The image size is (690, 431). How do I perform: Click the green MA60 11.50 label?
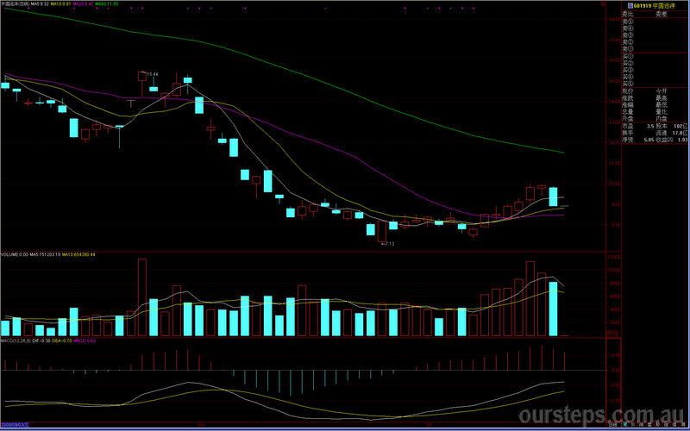click(106, 3)
